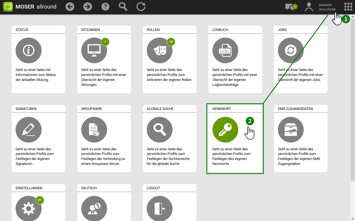Open the Rollen theater masks icon
The height and width of the screenshot is (221, 355).
point(159,51)
